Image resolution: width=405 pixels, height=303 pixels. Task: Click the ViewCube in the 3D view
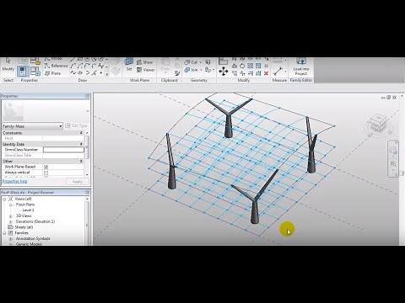(x=379, y=124)
